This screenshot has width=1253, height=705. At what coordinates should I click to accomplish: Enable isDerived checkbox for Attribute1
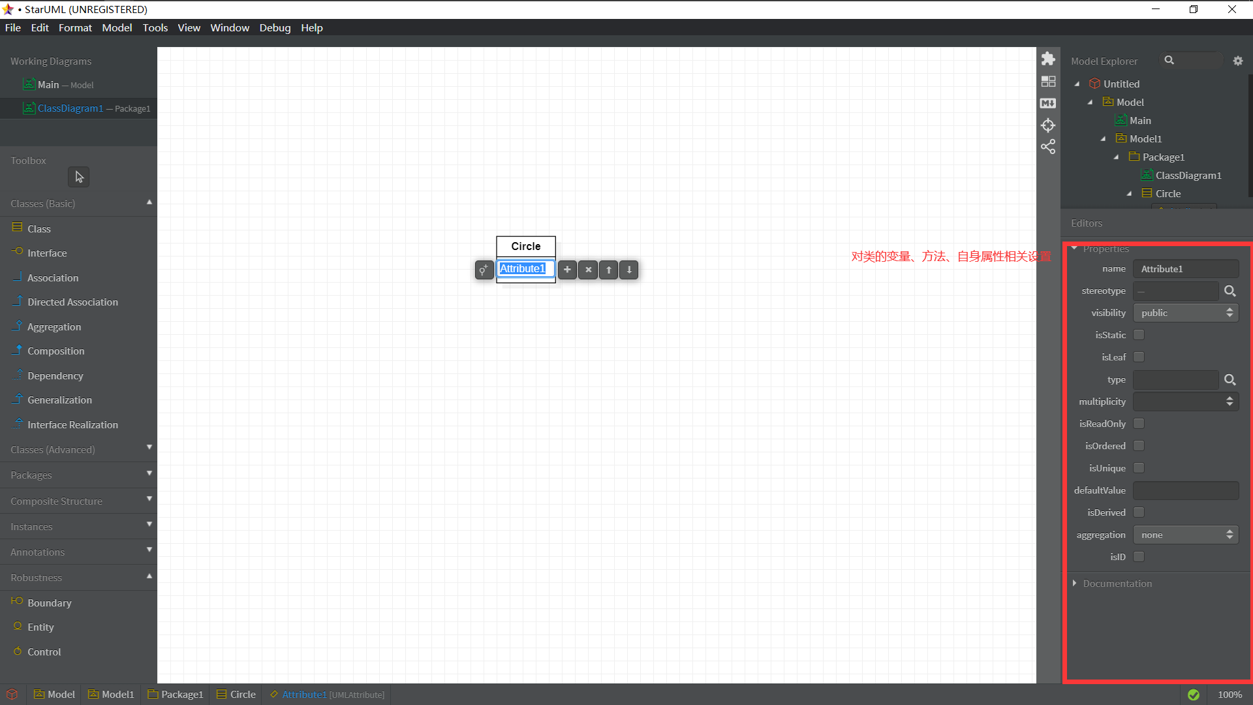point(1139,512)
